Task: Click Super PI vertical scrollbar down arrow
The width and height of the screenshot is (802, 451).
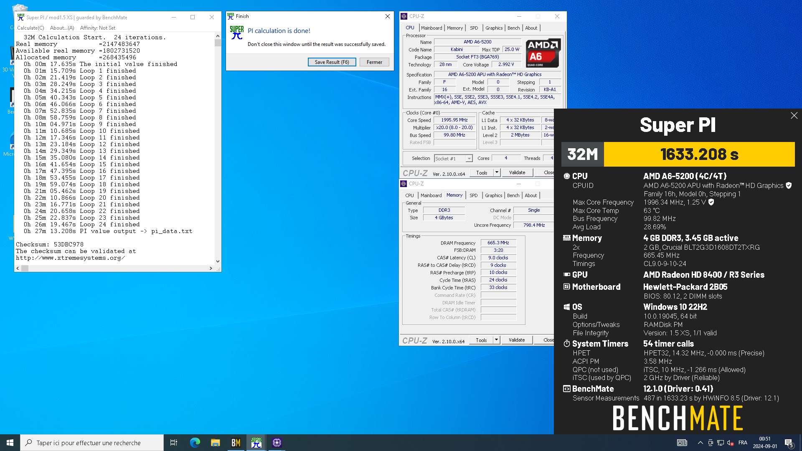Action: click(x=218, y=261)
